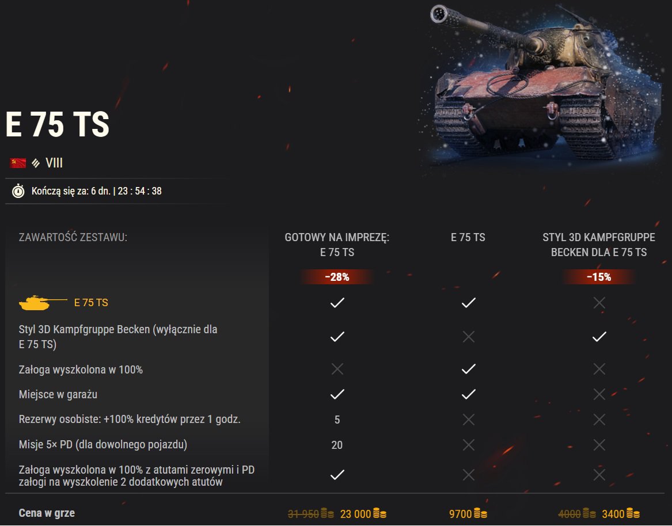This screenshot has width=672, height=526.
Task: Click the 3D style checkmark in the Kampfgruppe Becken column
Action: (599, 337)
